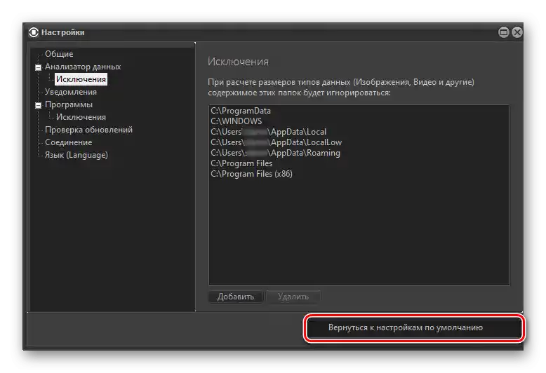Open Язык (Language) settings

(x=76, y=155)
